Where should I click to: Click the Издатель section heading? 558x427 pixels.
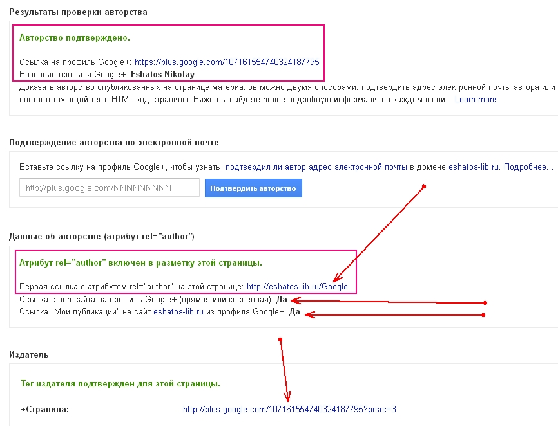(x=29, y=355)
